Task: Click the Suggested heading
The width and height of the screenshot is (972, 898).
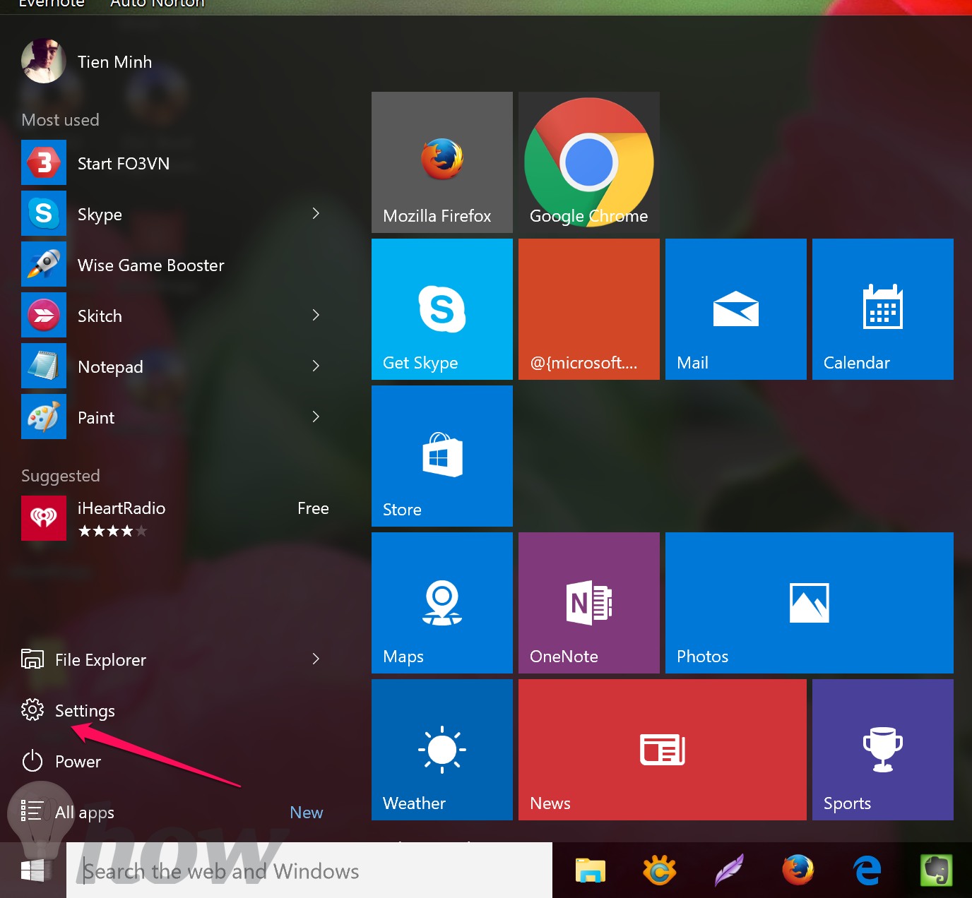Action: pos(61,476)
